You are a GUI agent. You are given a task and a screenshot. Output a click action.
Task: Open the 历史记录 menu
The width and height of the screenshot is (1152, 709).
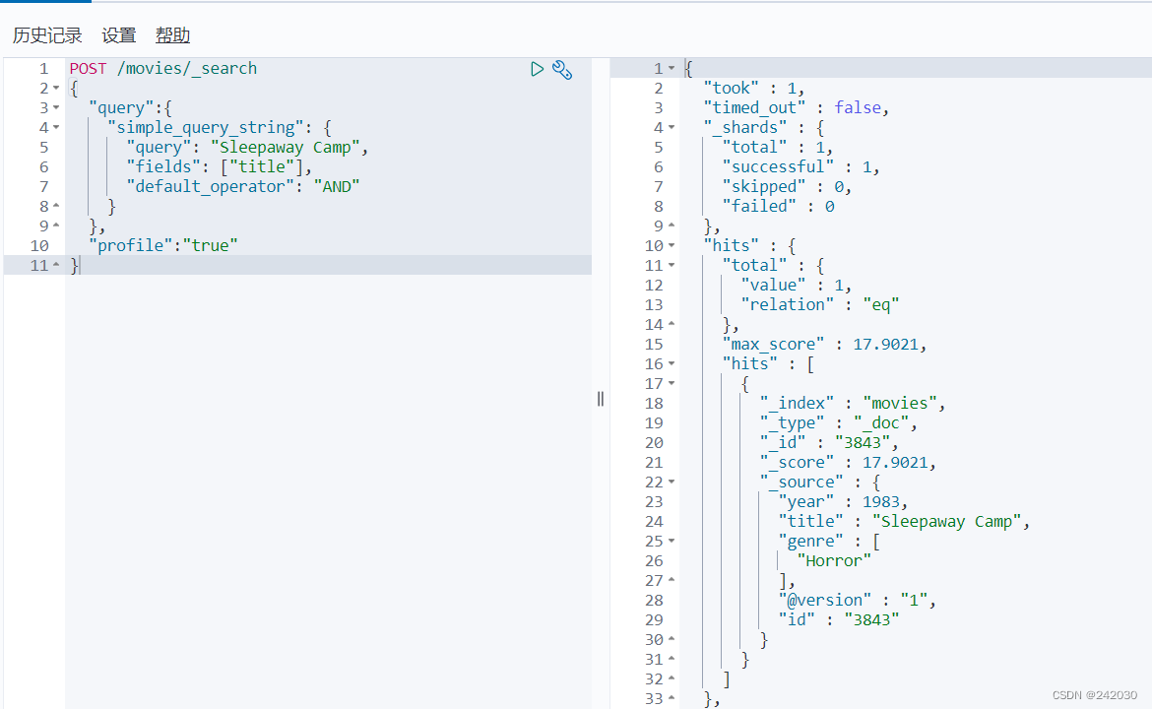click(47, 35)
